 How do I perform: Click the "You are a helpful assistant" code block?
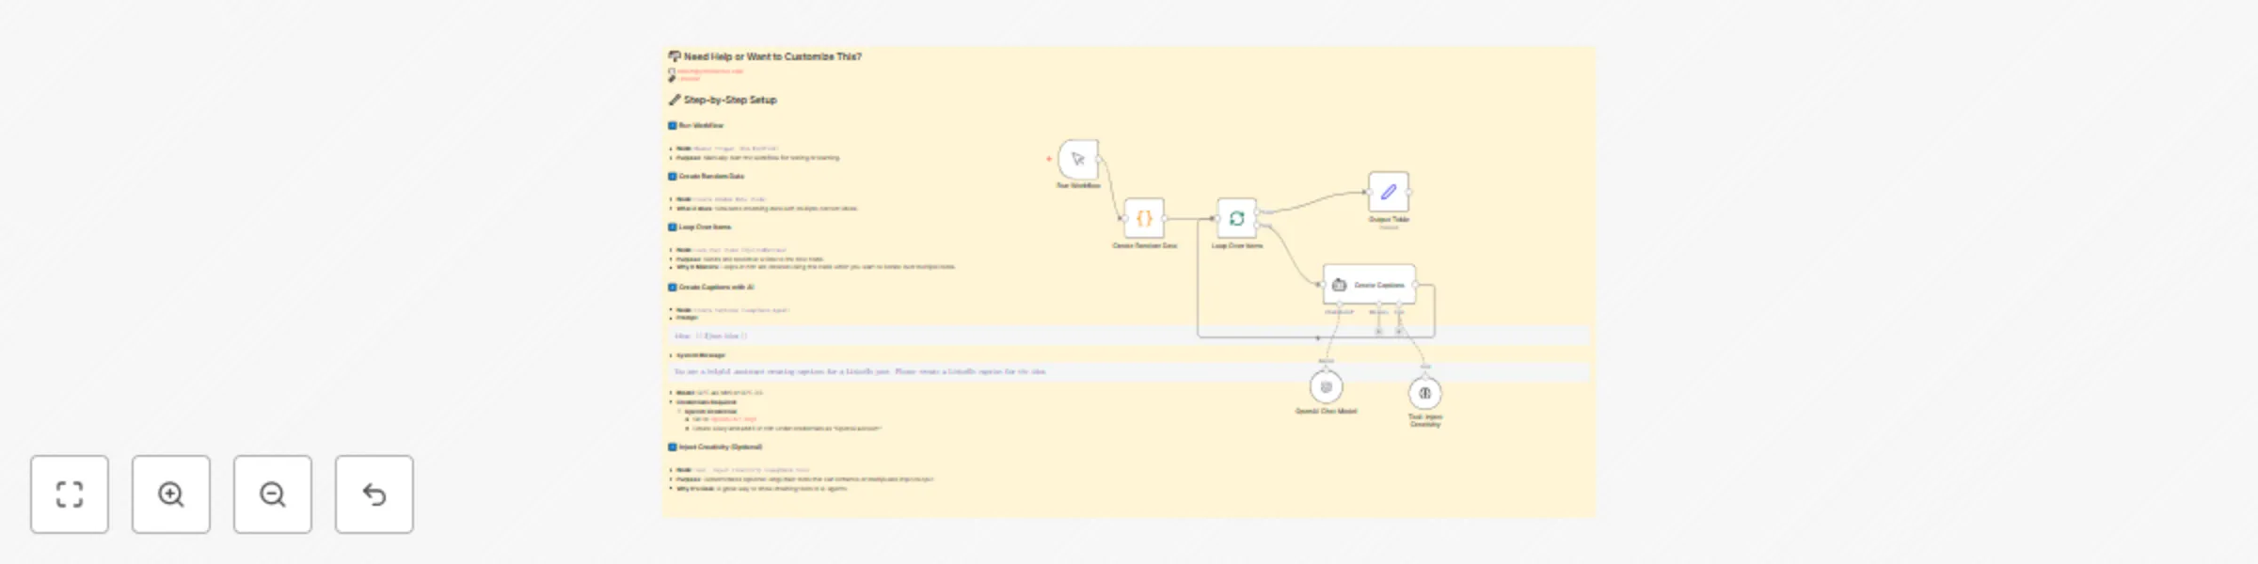point(1128,371)
